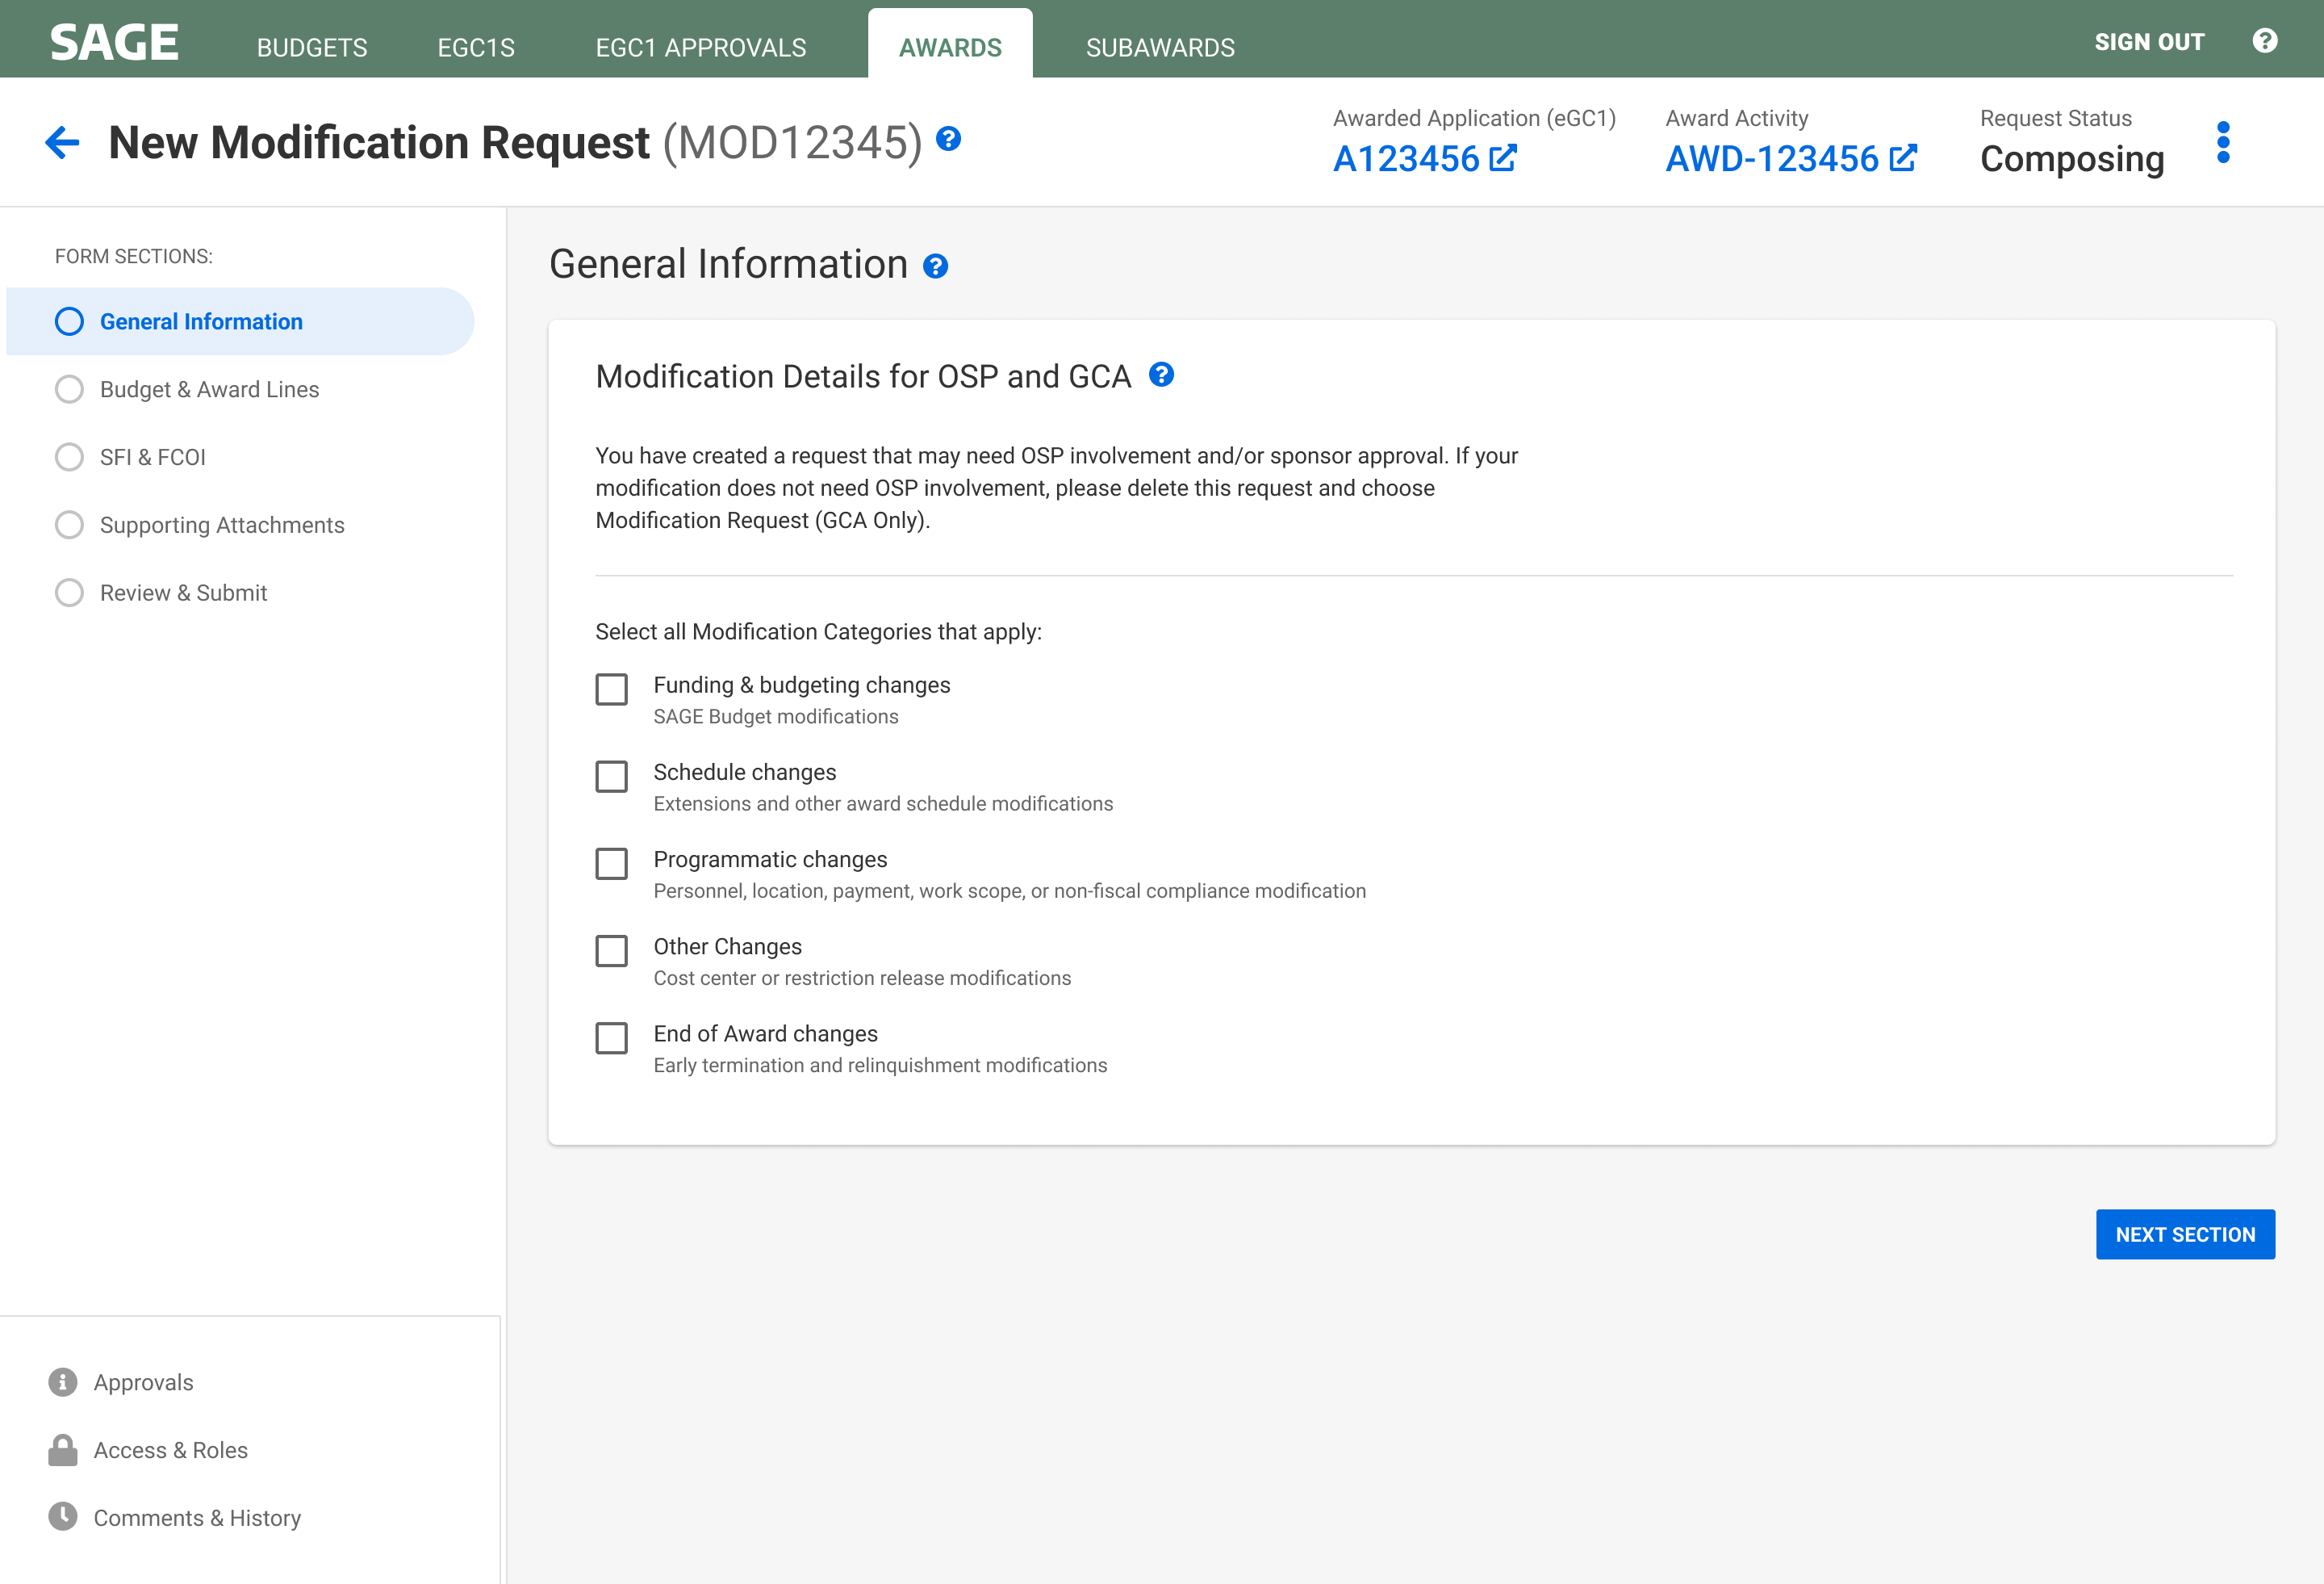Click help icon next to MOD12345 title
This screenshot has height=1584, width=2324.
tap(948, 139)
